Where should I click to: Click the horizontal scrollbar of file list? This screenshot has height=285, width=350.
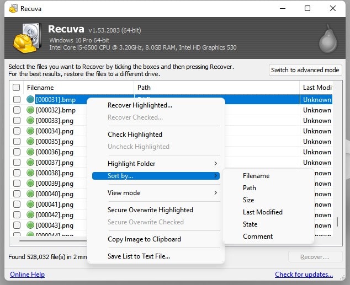point(53,241)
